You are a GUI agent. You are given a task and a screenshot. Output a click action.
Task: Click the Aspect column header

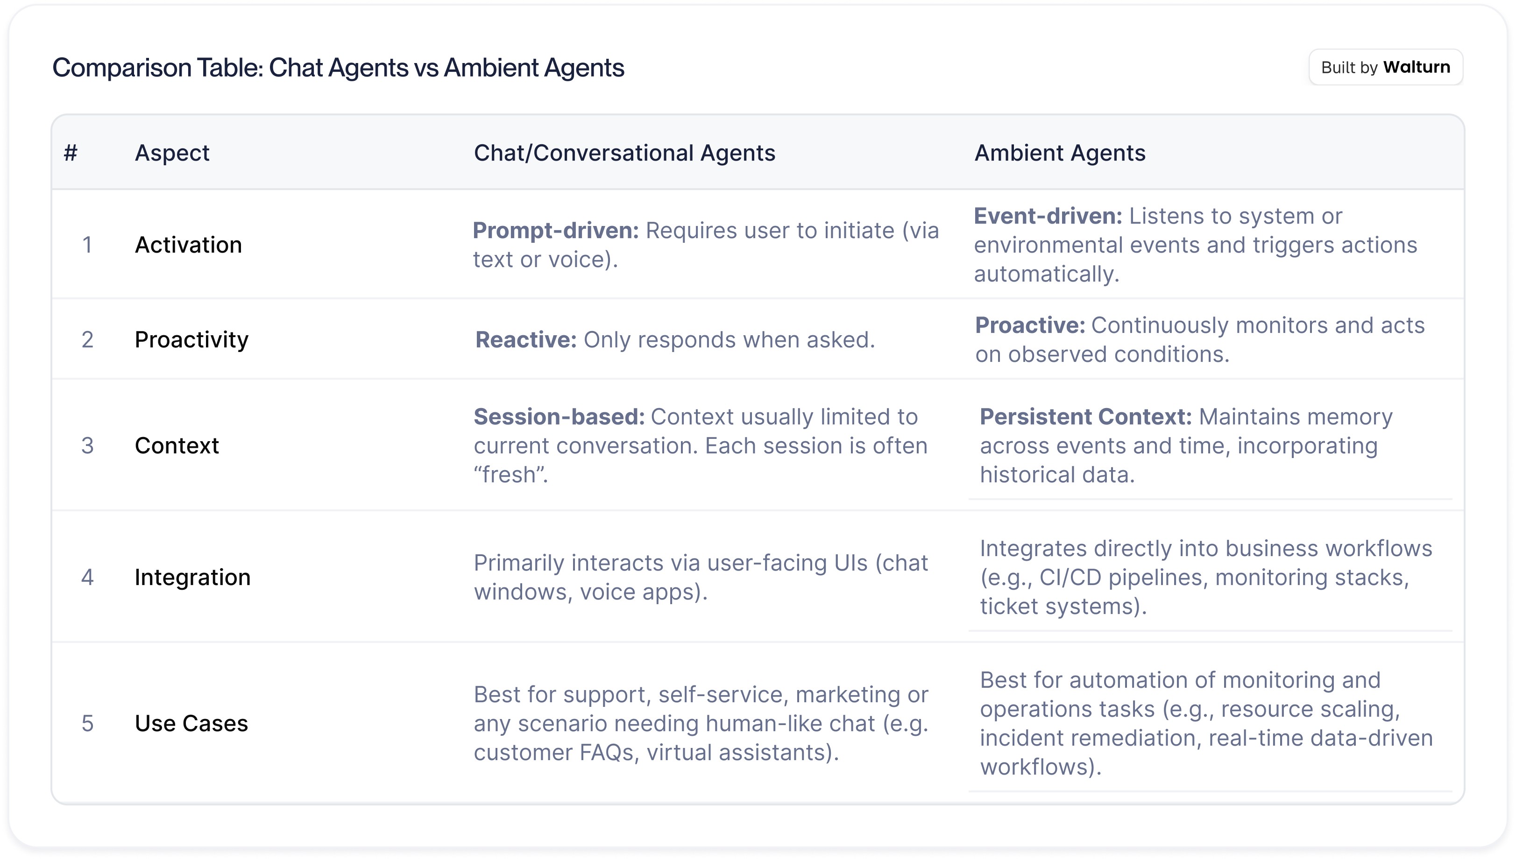pos(172,153)
